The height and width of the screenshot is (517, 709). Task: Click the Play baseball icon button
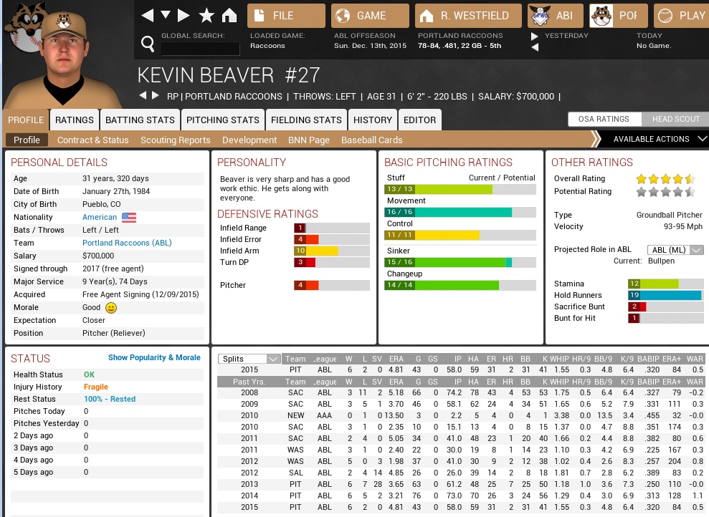tap(681, 16)
